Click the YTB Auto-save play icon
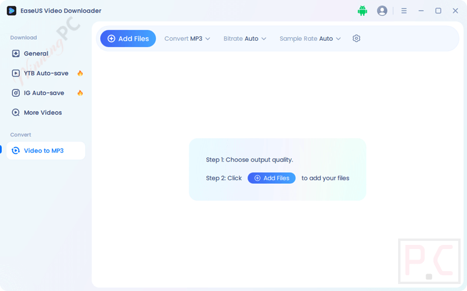The width and height of the screenshot is (467, 291). coord(16,73)
